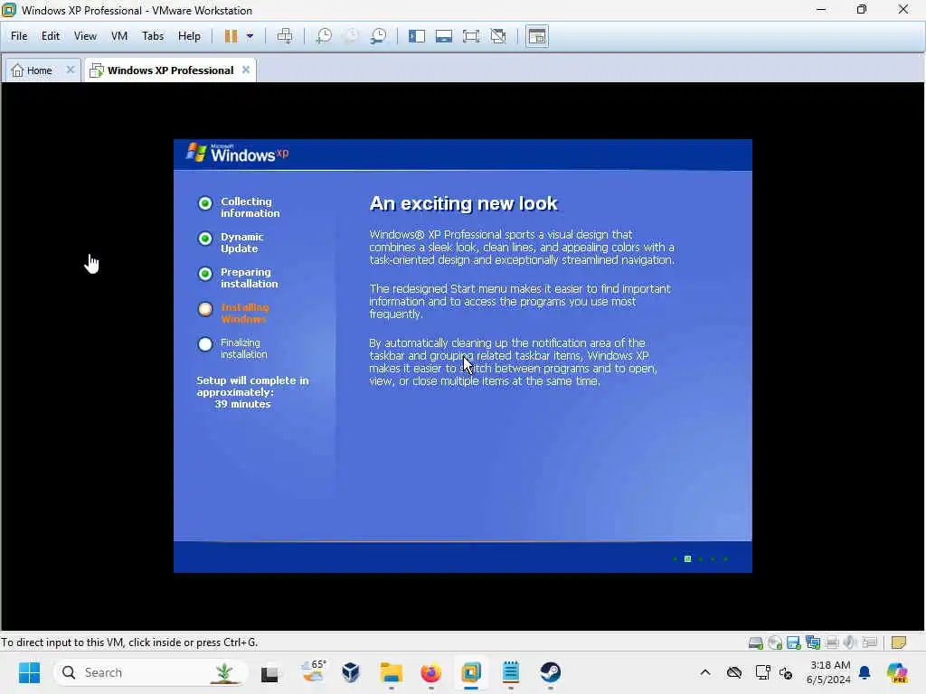Click the 'Collecting information' setup step

tap(239, 207)
